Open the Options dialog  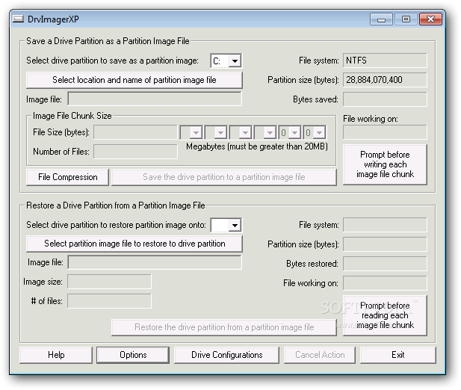(x=133, y=355)
